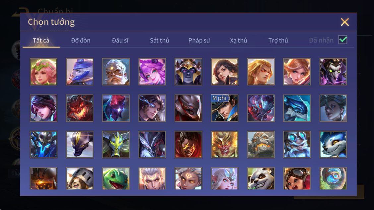
Task: Choose the hero portrait labeled M phí
Action: [224, 108]
